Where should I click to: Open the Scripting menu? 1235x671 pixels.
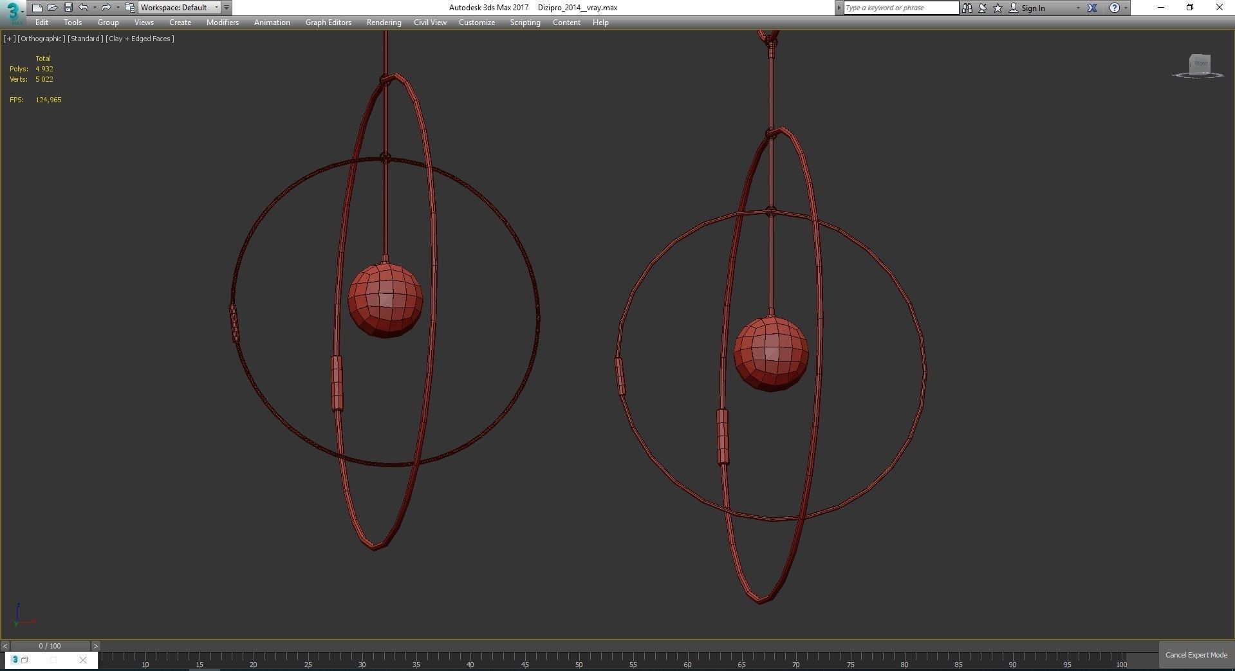pos(525,23)
